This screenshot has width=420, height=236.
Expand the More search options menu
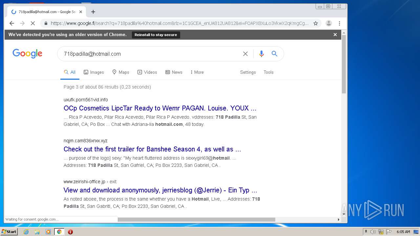[197, 72]
